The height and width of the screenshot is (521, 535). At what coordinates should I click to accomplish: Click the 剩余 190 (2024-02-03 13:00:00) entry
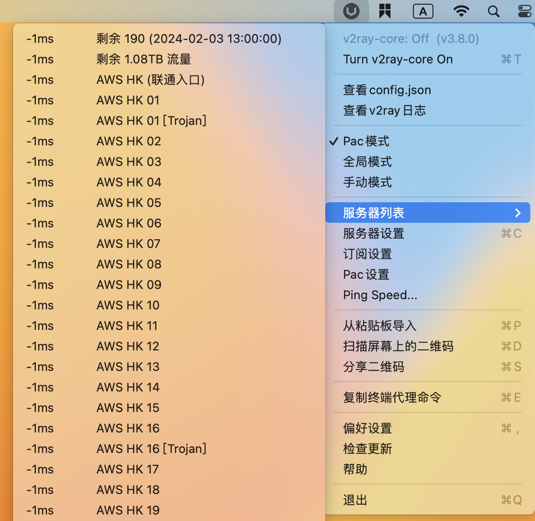(x=169, y=39)
